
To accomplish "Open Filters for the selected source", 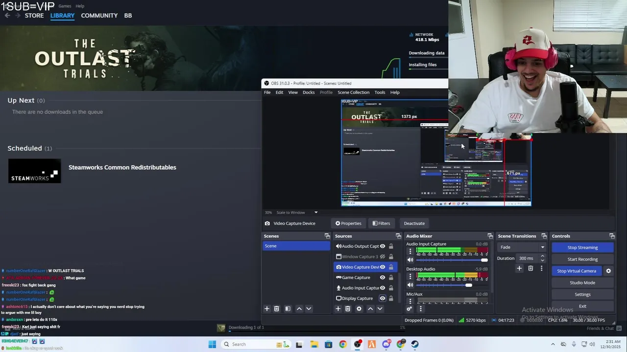I will click(x=381, y=223).
